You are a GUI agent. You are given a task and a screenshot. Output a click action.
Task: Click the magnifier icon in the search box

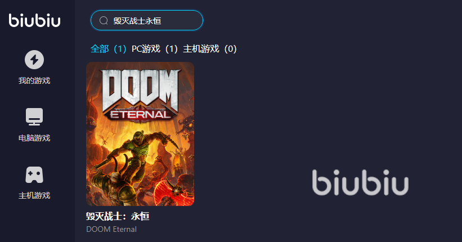104,20
